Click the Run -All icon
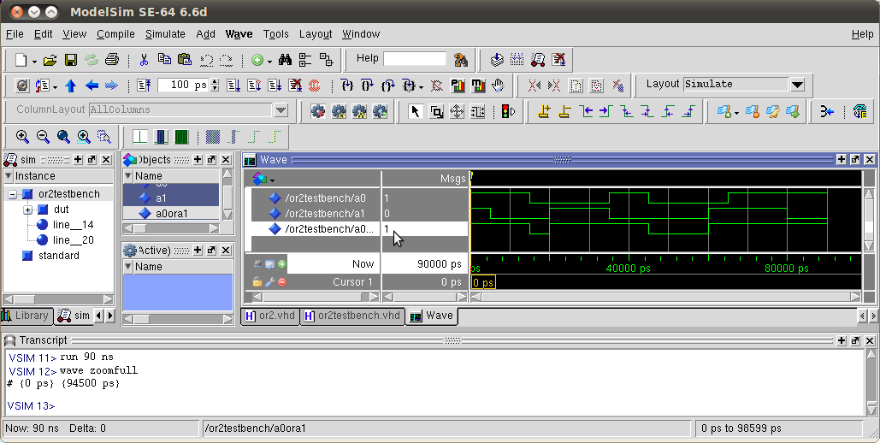This screenshot has width=880, height=443. pos(275,86)
